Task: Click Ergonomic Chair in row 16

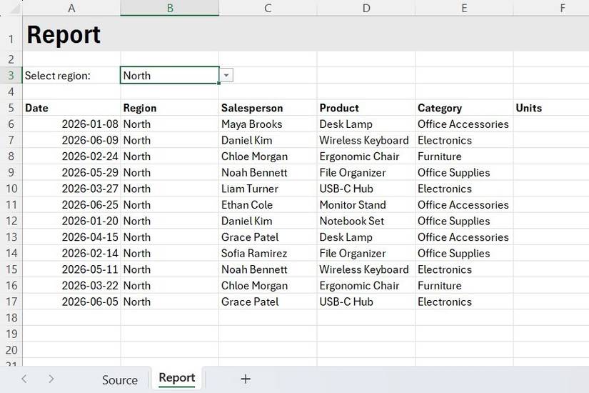Action: click(x=366, y=286)
